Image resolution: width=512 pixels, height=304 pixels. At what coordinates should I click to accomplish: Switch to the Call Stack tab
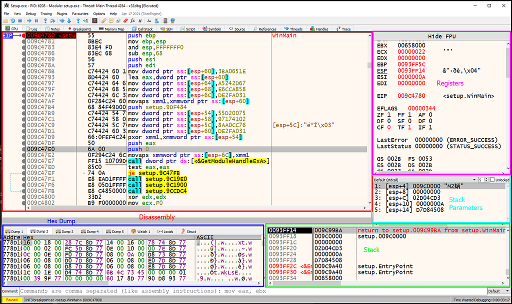coord(142,29)
